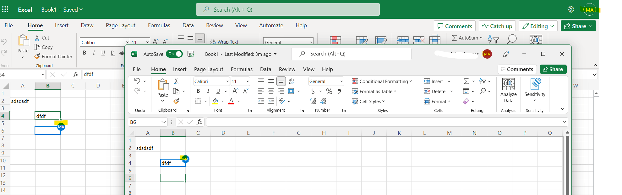Apply yellow fill color in desktop Excel

tap(216, 101)
